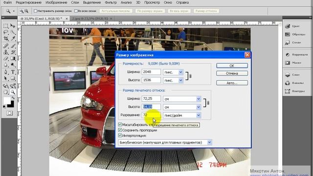Open pixel height units dropdown
The height and width of the screenshot is (176, 313).
coord(180,80)
